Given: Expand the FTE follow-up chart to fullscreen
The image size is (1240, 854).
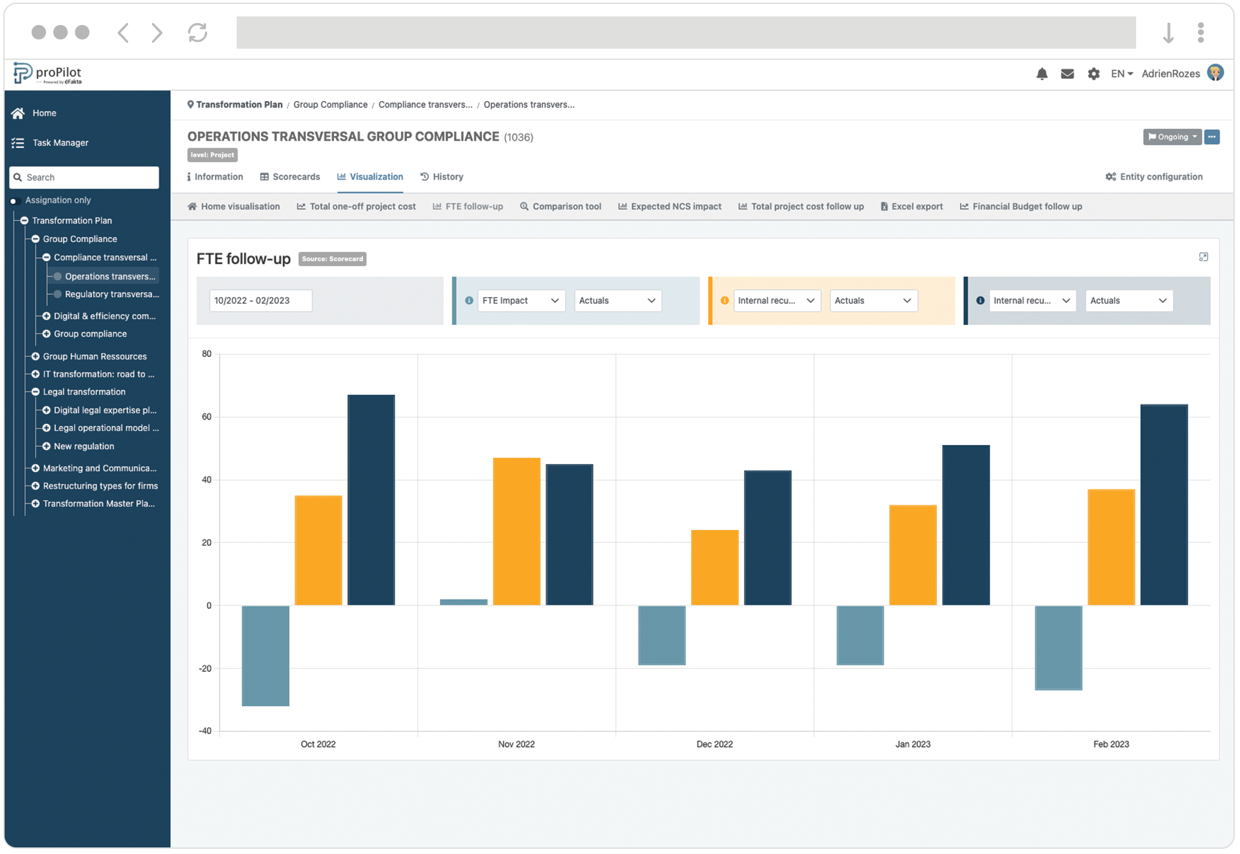Looking at the screenshot, I should click(1204, 257).
